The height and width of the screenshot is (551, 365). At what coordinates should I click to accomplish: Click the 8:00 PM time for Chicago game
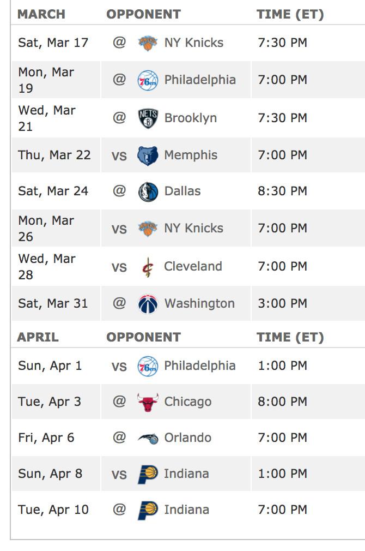pyautogui.click(x=282, y=402)
